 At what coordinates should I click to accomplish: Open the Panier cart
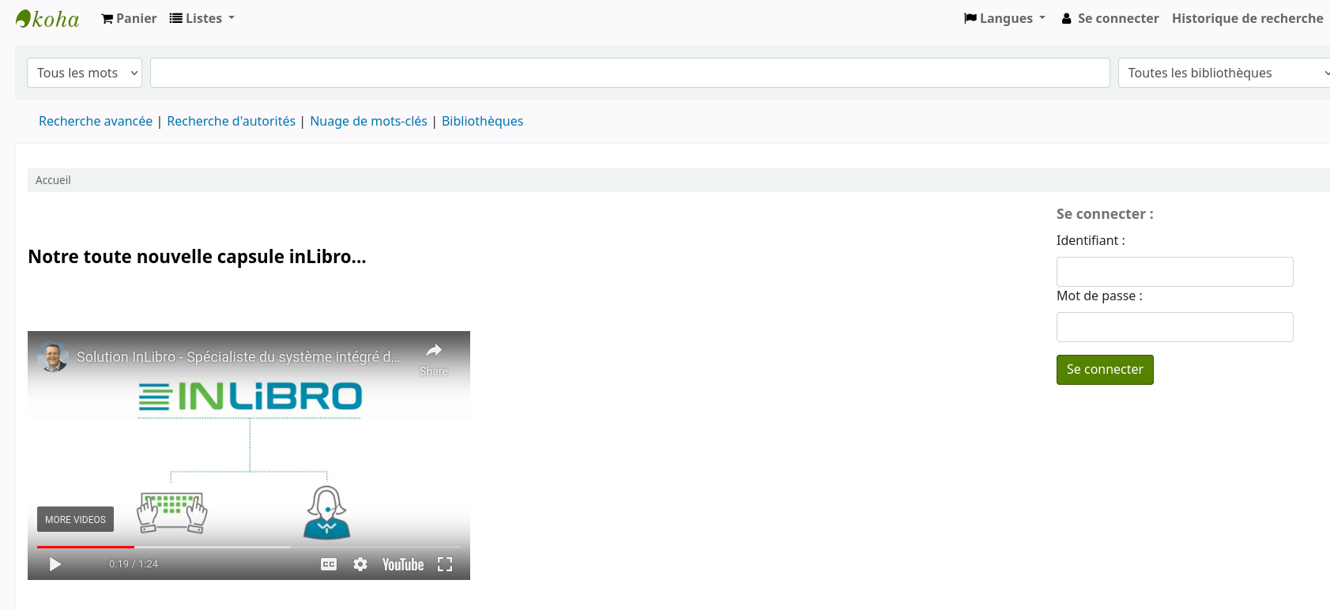(x=129, y=18)
